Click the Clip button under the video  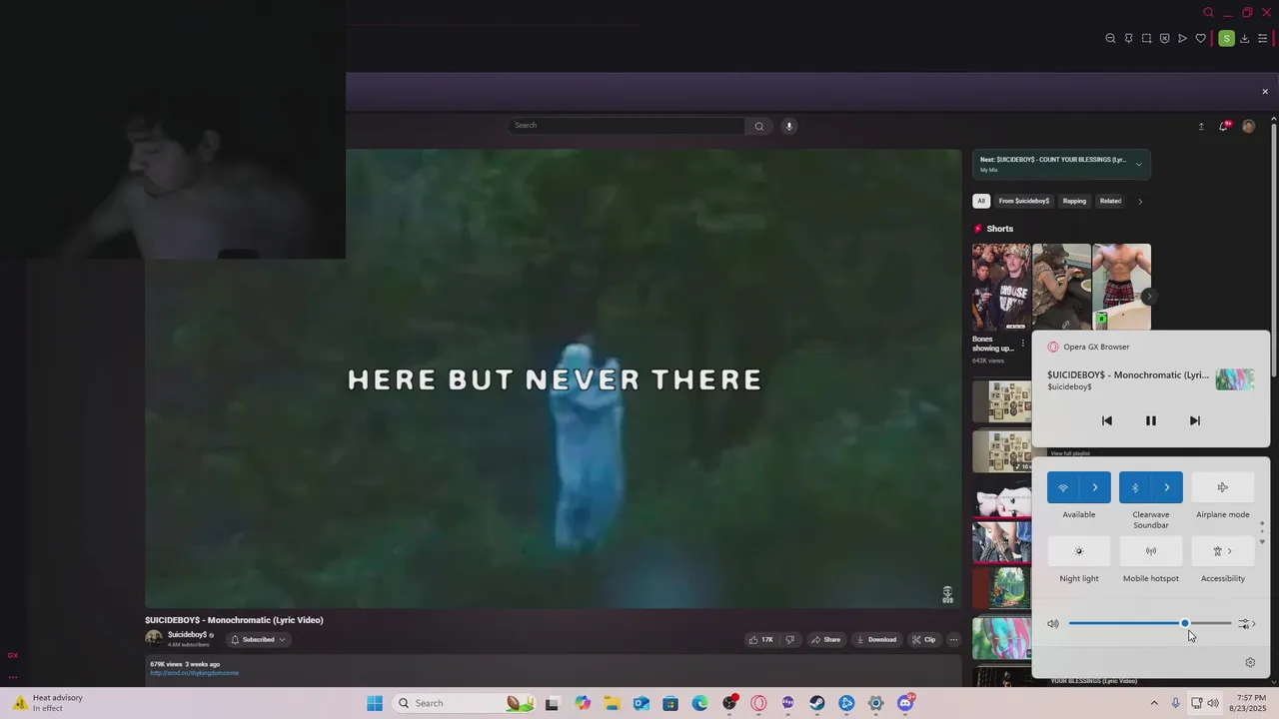(x=923, y=640)
